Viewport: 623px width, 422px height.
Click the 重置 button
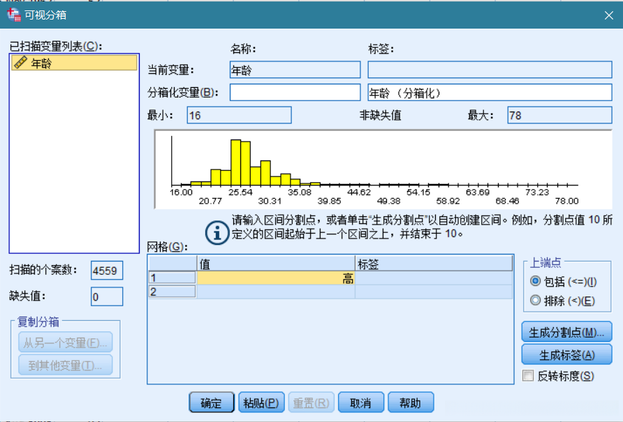click(x=311, y=402)
